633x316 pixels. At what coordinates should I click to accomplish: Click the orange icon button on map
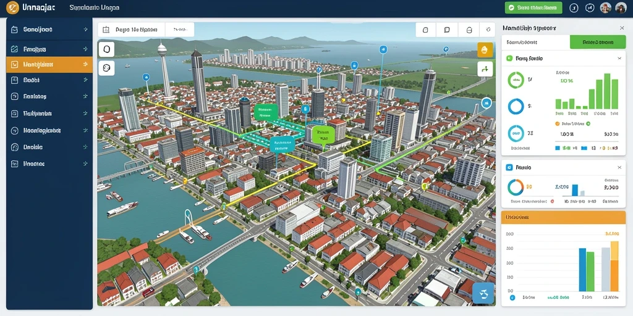(x=485, y=50)
